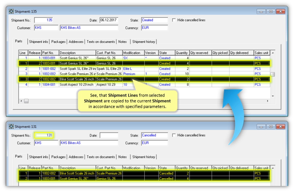Maximize the Shipment 135 window
Viewport: 294px width, 192px height.
[x=271, y=12]
